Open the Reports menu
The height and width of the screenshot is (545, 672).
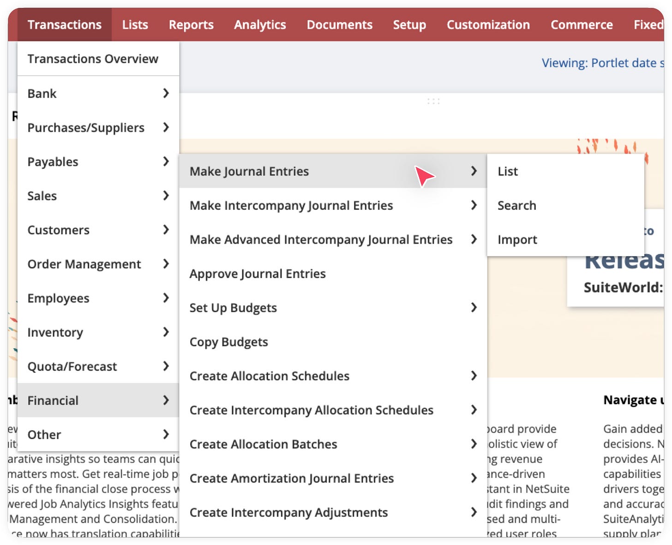pos(191,24)
